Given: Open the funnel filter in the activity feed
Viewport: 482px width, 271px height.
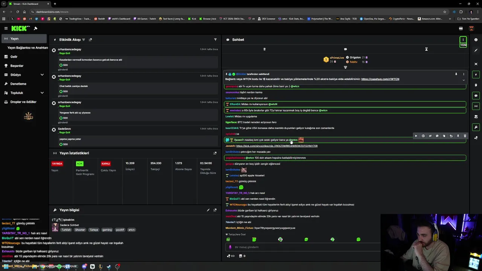Looking at the screenshot, I should point(215,40).
